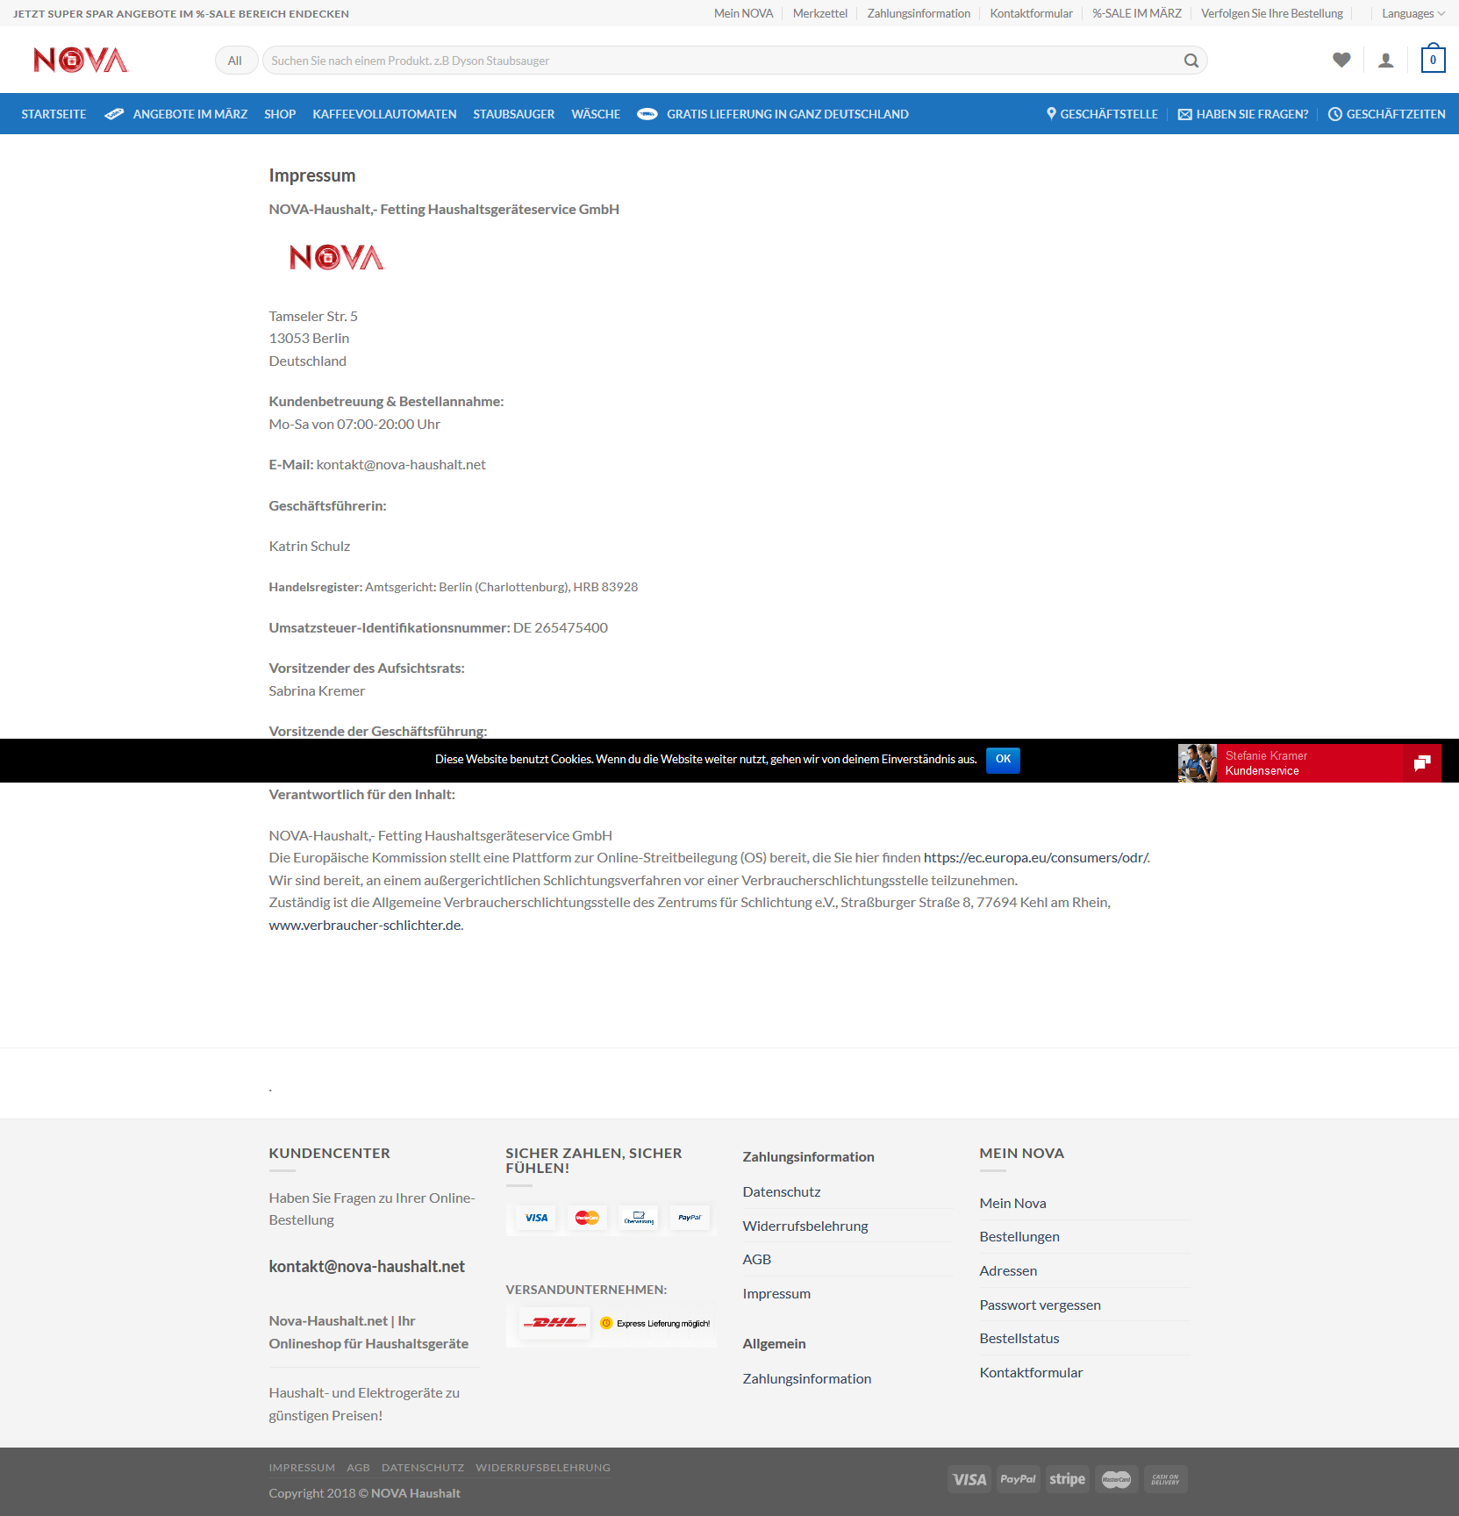
Task: Click the Visa badge in bottom bar
Action: [x=969, y=1479]
